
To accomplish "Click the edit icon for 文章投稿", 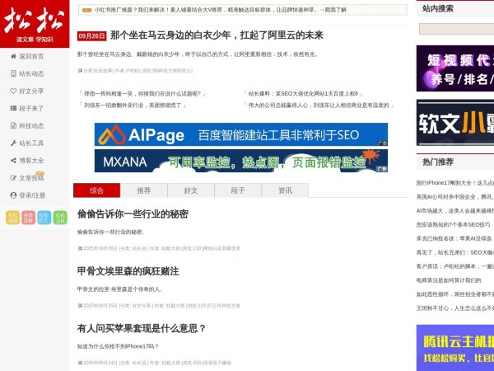I will 13,177.
